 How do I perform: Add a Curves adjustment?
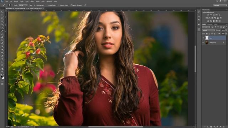pyautogui.click(x=214, y=15)
